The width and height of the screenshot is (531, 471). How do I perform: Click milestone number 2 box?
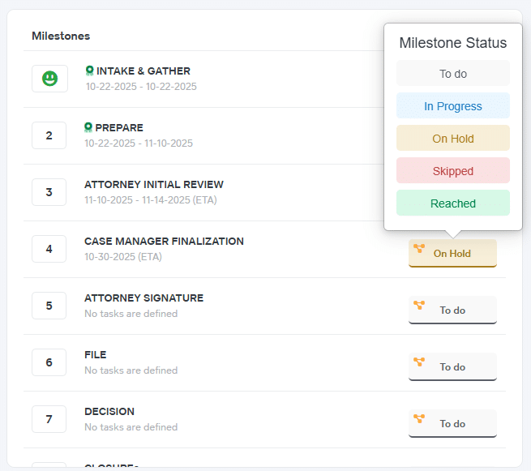[49, 135]
